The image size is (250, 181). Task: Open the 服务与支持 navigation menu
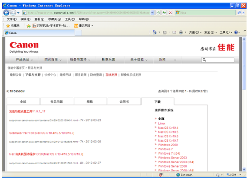(x=80, y=60)
